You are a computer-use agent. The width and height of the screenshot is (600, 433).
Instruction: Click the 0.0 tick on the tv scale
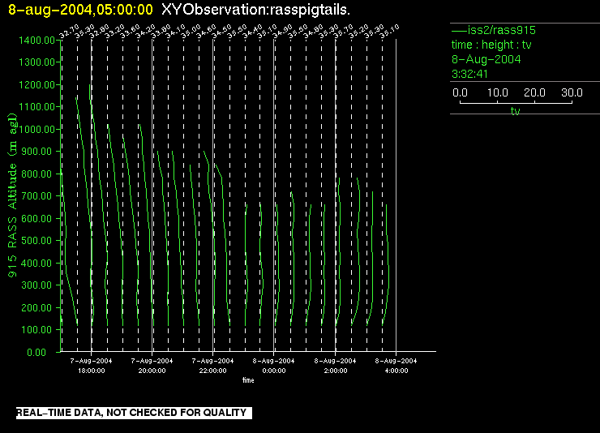click(x=461, y=93)
